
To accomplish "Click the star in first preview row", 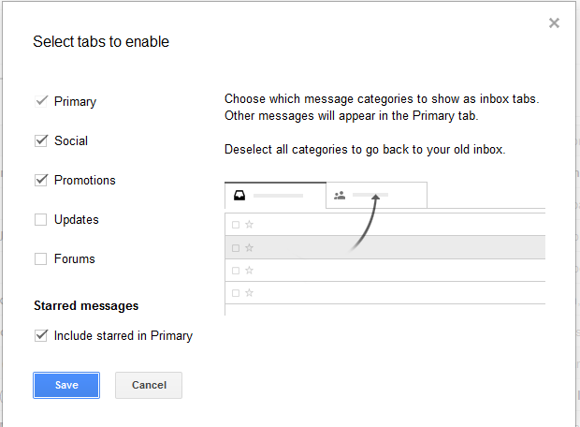I will click(250, 225).
